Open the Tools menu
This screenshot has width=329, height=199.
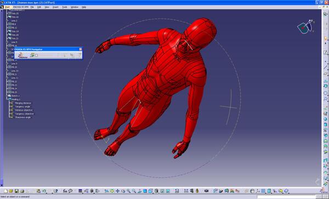[65, 7]
